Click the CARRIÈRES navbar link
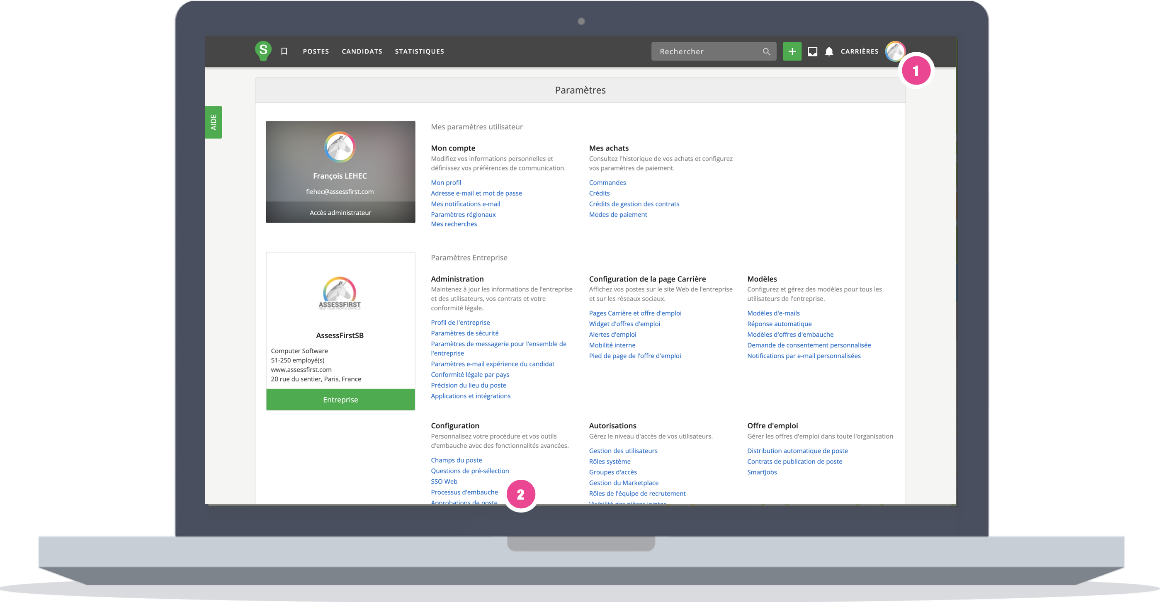Viewport: 1161px width, 602px height. tap(859, 51)
